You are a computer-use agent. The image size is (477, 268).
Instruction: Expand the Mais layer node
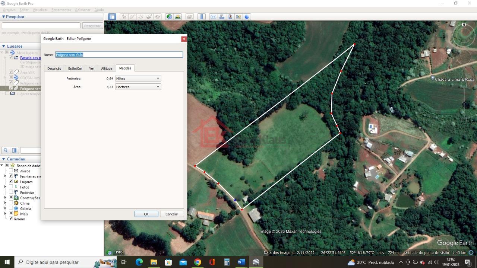tap(5, 214)
